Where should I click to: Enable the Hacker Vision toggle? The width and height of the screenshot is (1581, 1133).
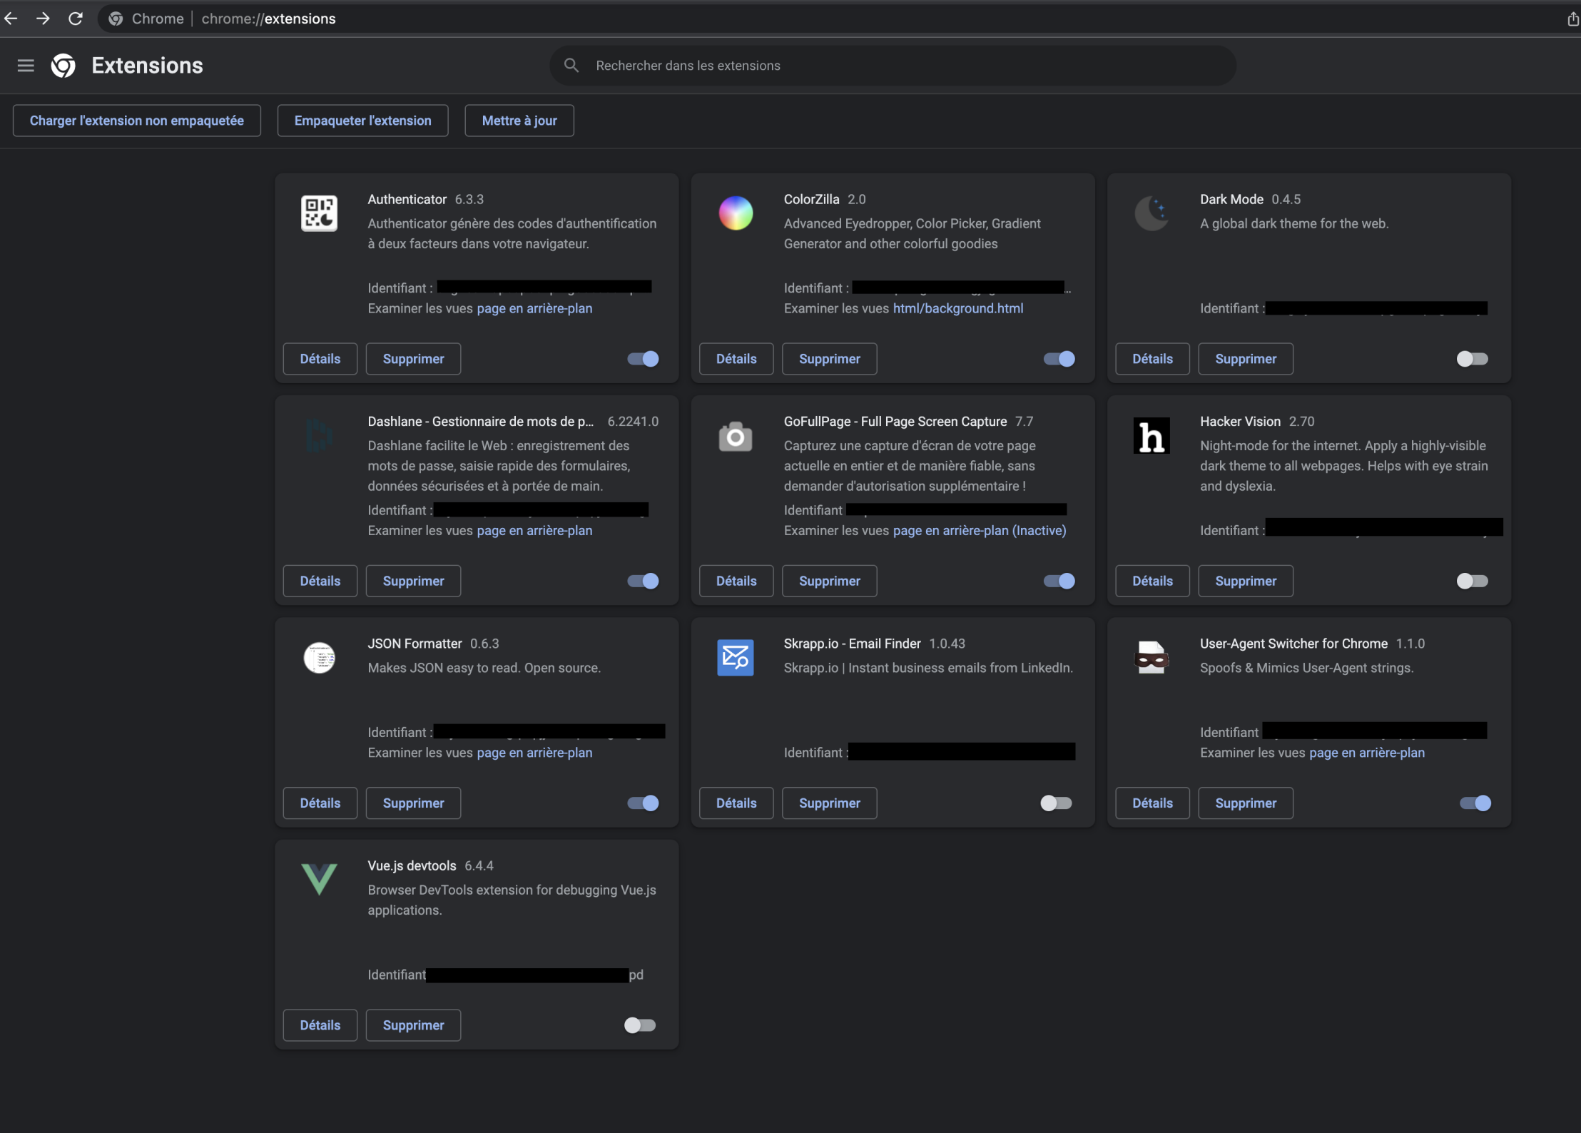[1473, 581]
